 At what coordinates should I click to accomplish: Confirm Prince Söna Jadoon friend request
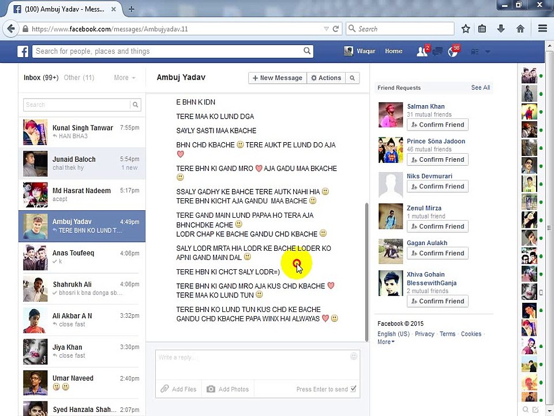click(x=437, y=159)
